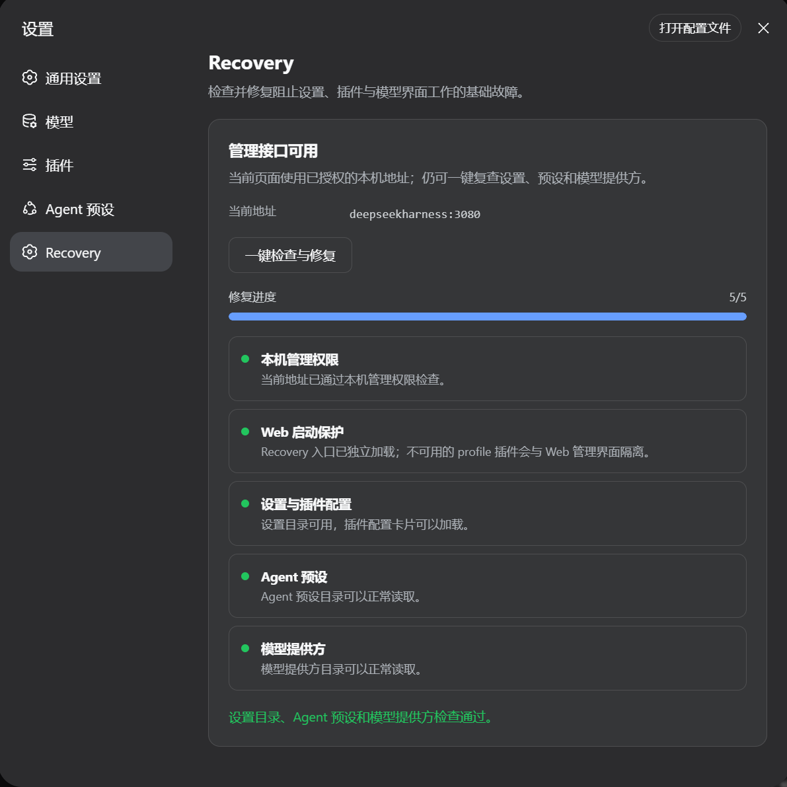
Task: Click the 修复进度 label
Action: 252,297
